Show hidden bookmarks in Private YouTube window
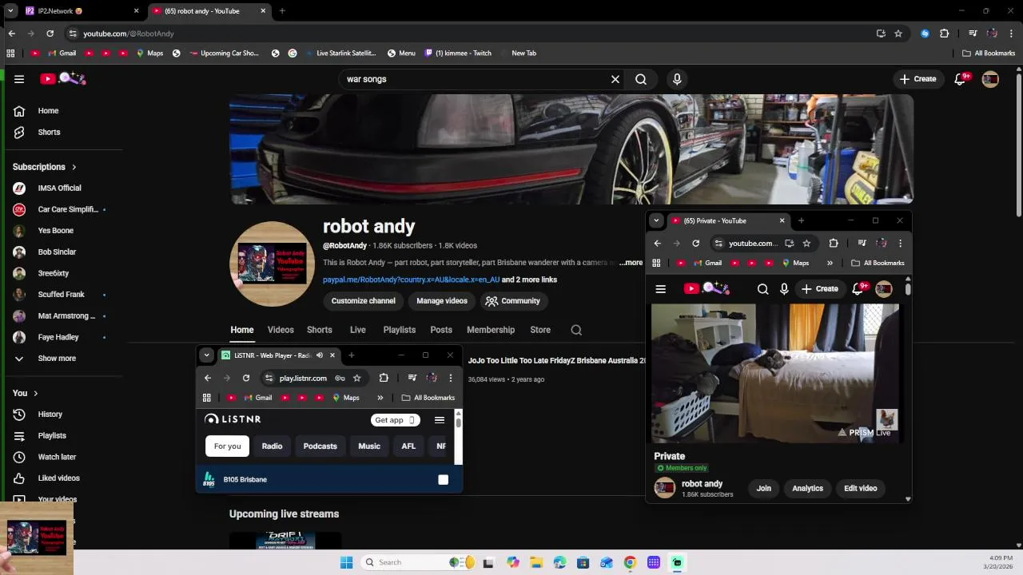The width and height of the screenshot is (1023, 575). click(830, 263)
